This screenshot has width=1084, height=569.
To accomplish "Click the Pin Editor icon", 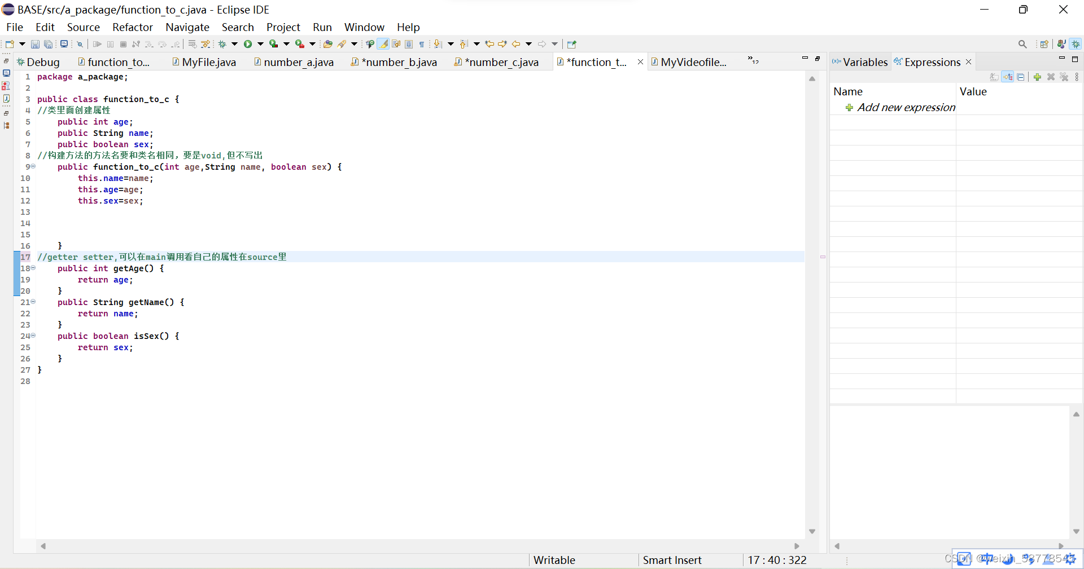I will pos(571,44).
